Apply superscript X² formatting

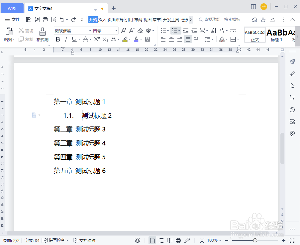97,39
